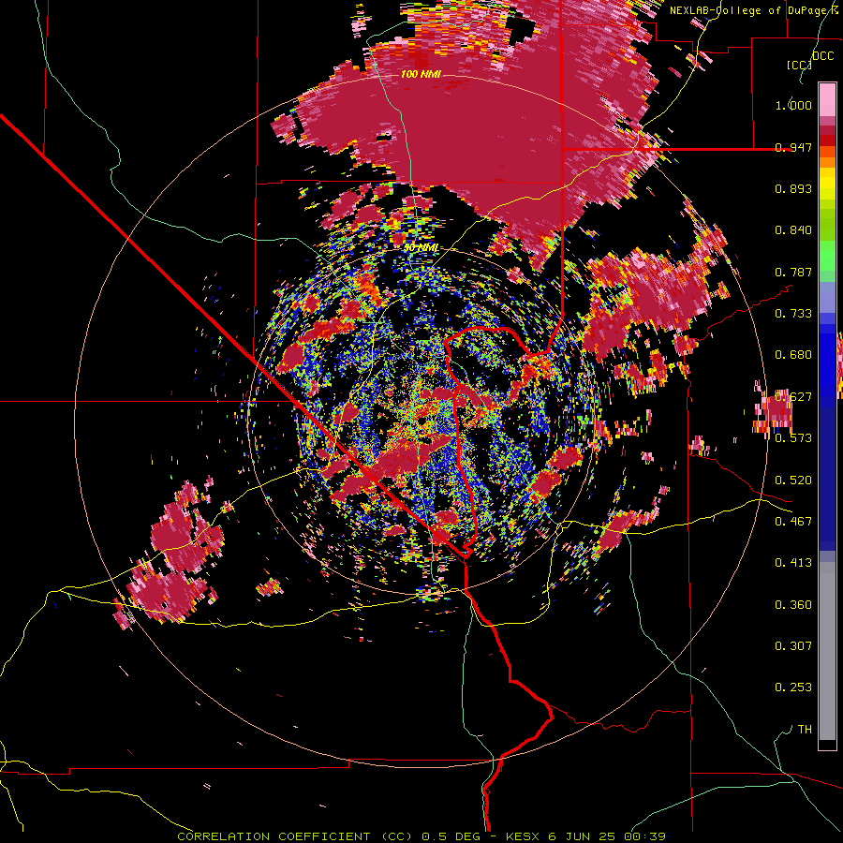Select the 0.680 scale value
The image size is (843, 843).
pos(793,355)
